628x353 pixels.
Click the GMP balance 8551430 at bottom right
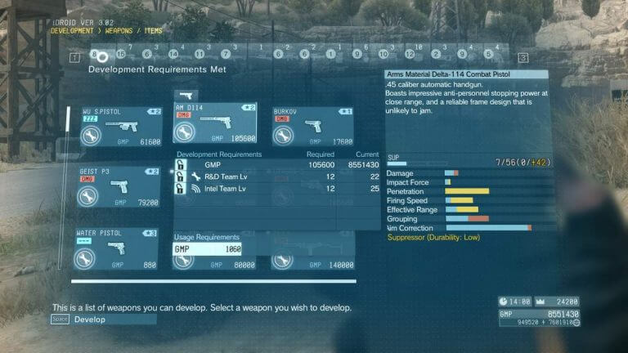click(x=563, y=314)
